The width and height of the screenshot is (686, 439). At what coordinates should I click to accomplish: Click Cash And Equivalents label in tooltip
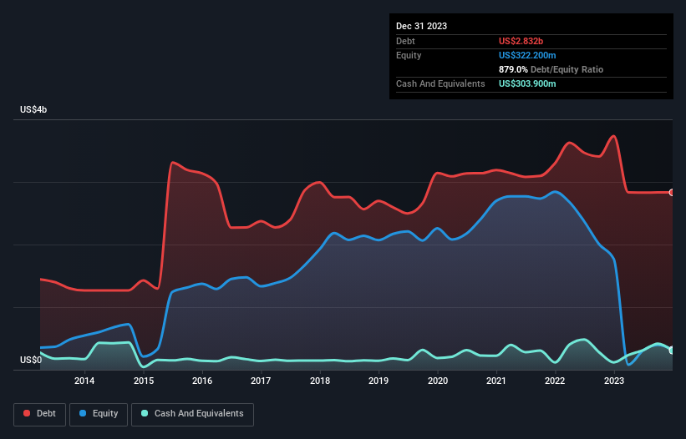(440, 83)
